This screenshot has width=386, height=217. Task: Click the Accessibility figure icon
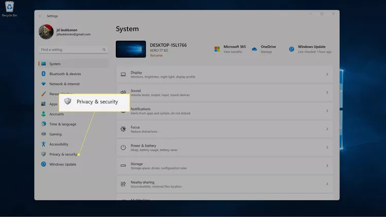[44, 144]
